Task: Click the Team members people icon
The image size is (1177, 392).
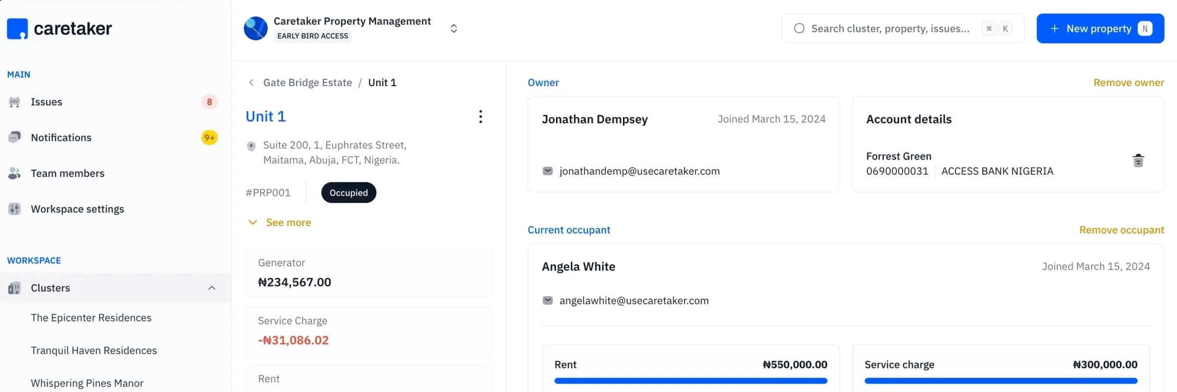Action: click(14, 173)
